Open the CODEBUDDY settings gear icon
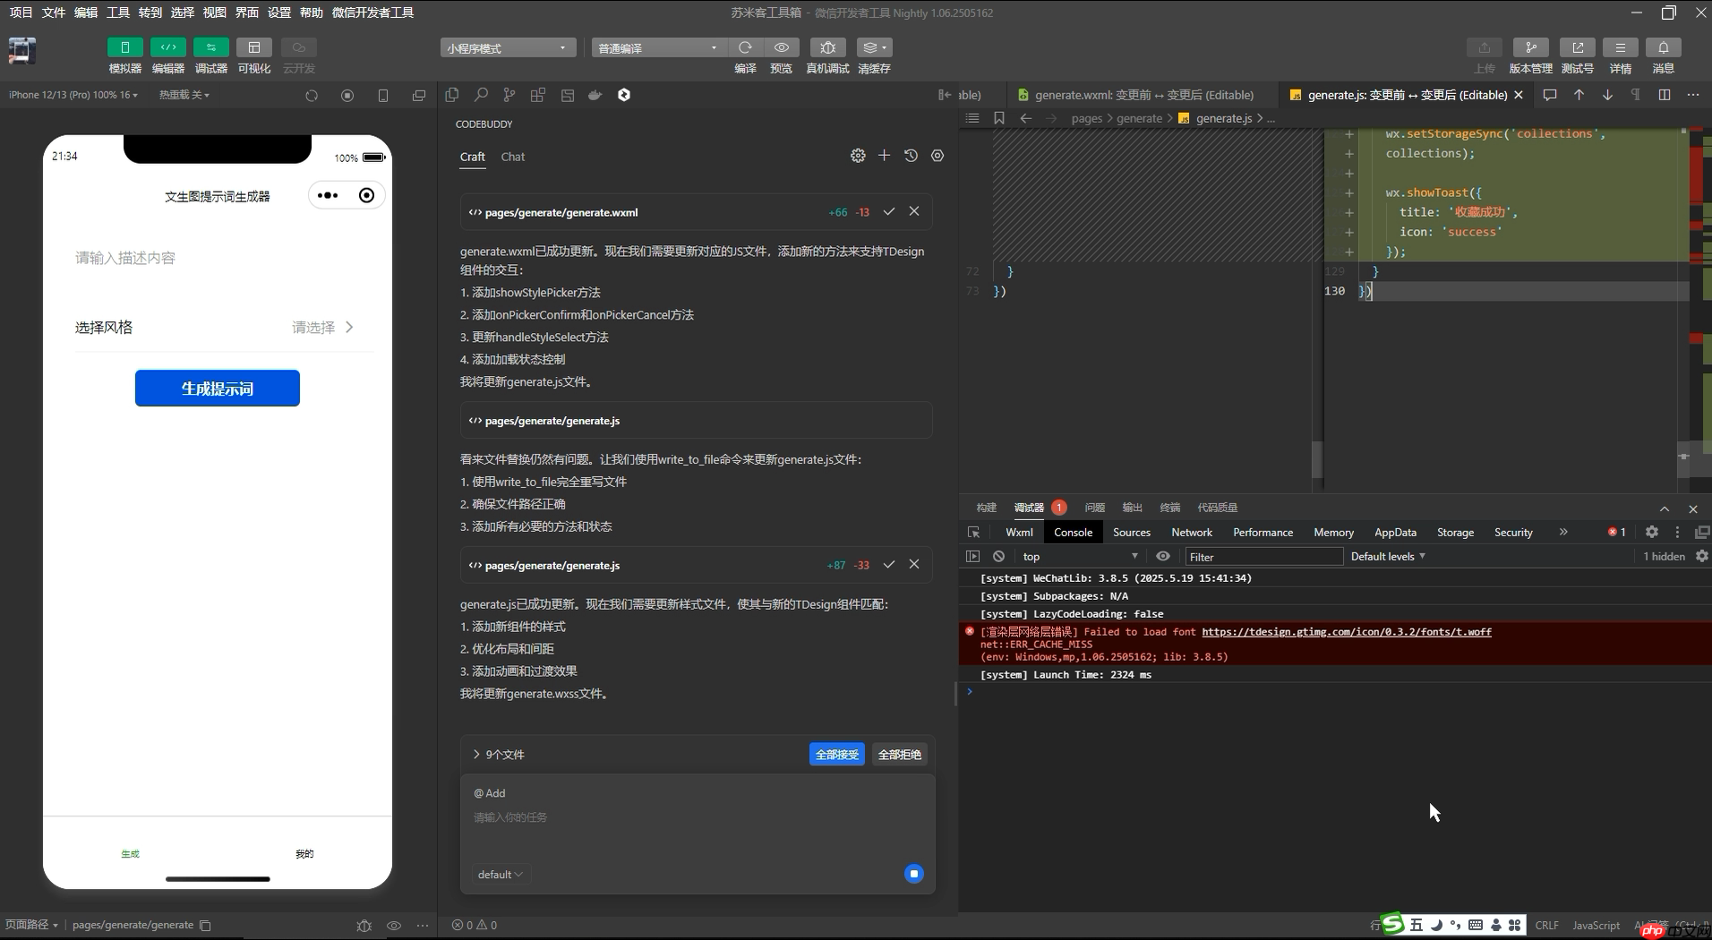1712x940 pixels. (858, 155)
